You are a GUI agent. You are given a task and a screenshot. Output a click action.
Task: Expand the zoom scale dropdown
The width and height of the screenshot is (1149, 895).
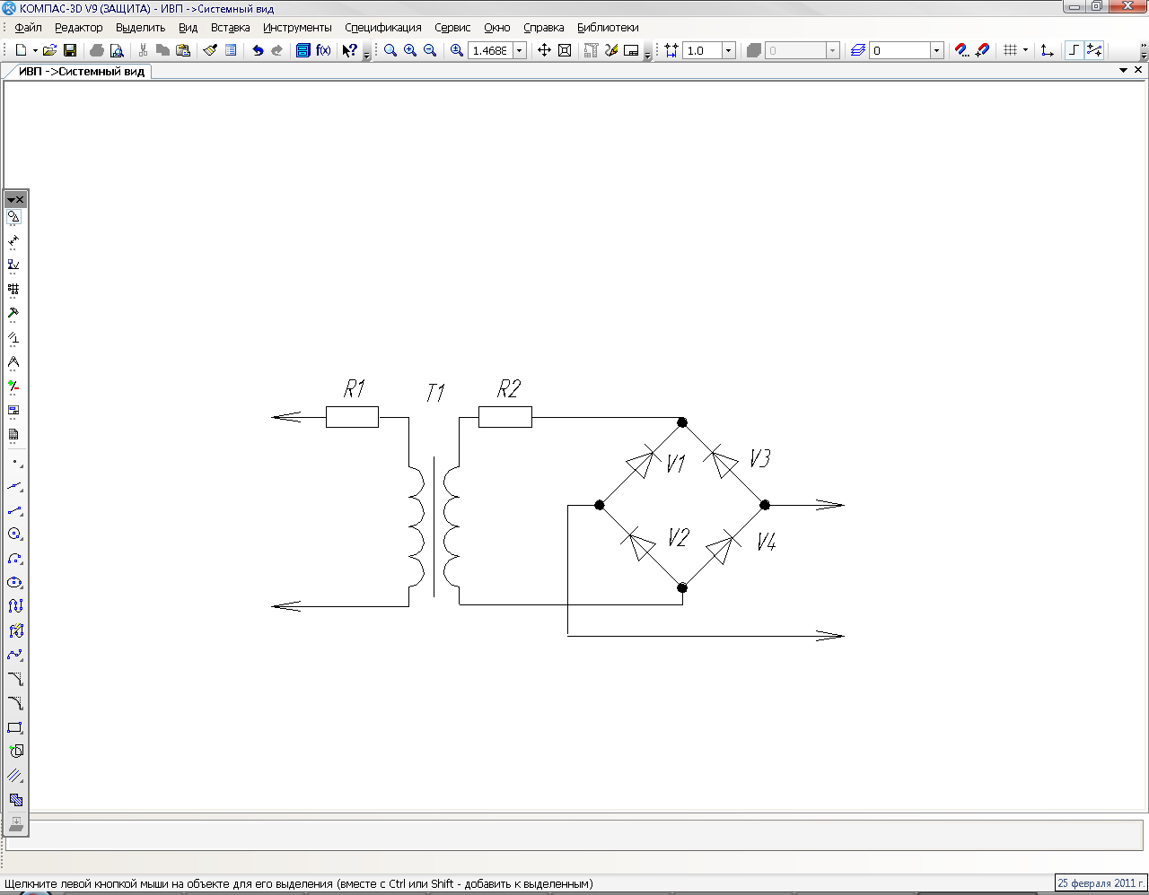[x=519, y=51]
